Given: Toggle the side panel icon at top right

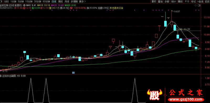Looking at the screenshot, I should click(x=199, y=6).
